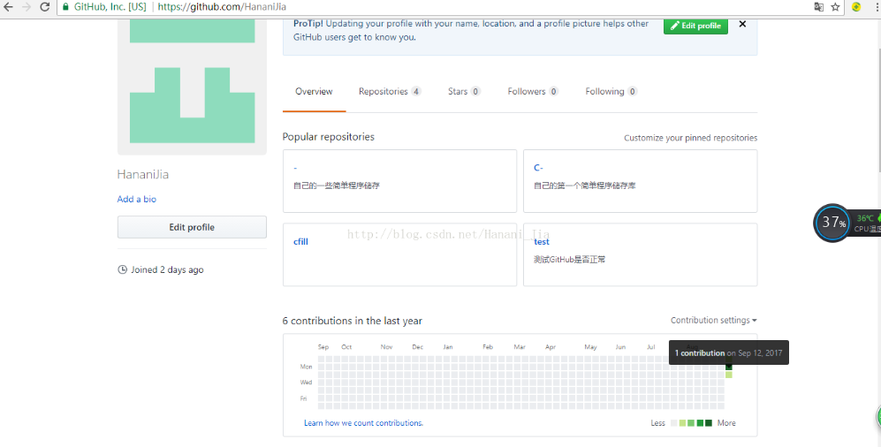Click the Add a bio link

tap(137, 199)
